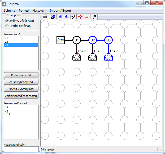Screen dimensions: 165x154
Task: Click the move node crosshair icon
Action: coord(80,17)
